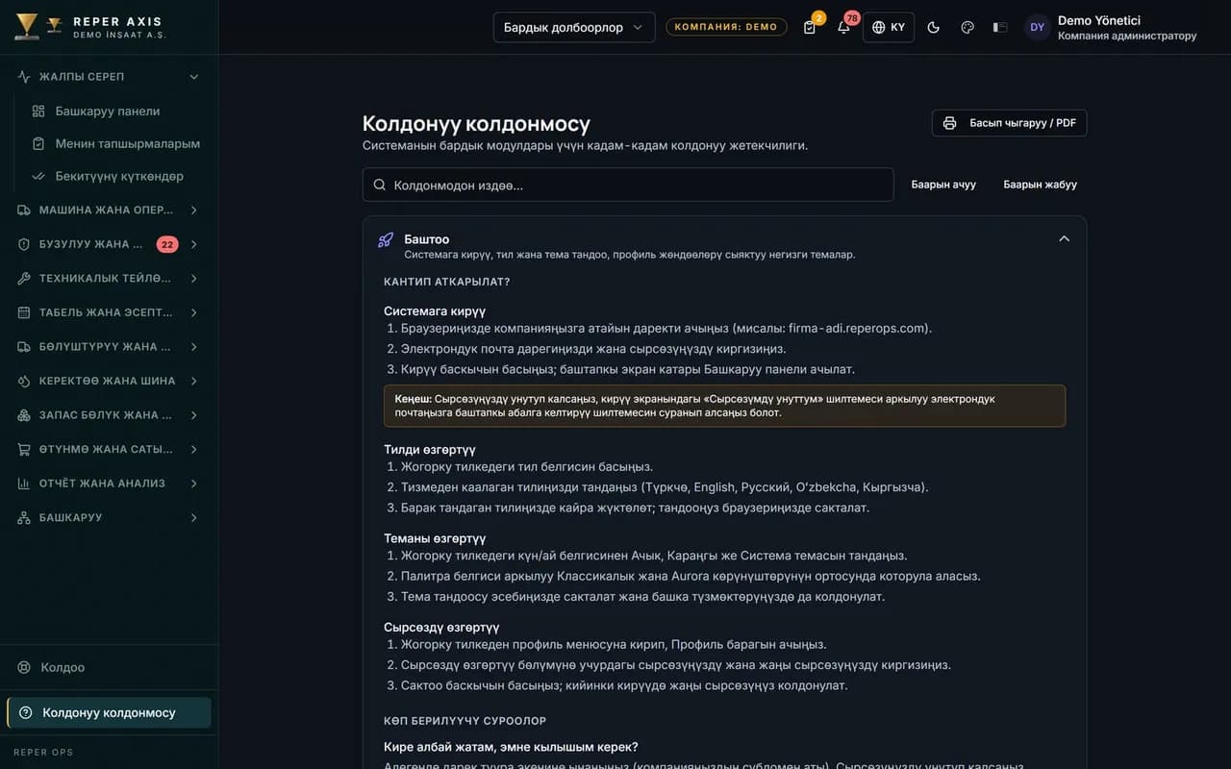Click the Техникалык тейлөө wrench icon
Viewport: 1231px width, 769px height.
click(24, 279)
